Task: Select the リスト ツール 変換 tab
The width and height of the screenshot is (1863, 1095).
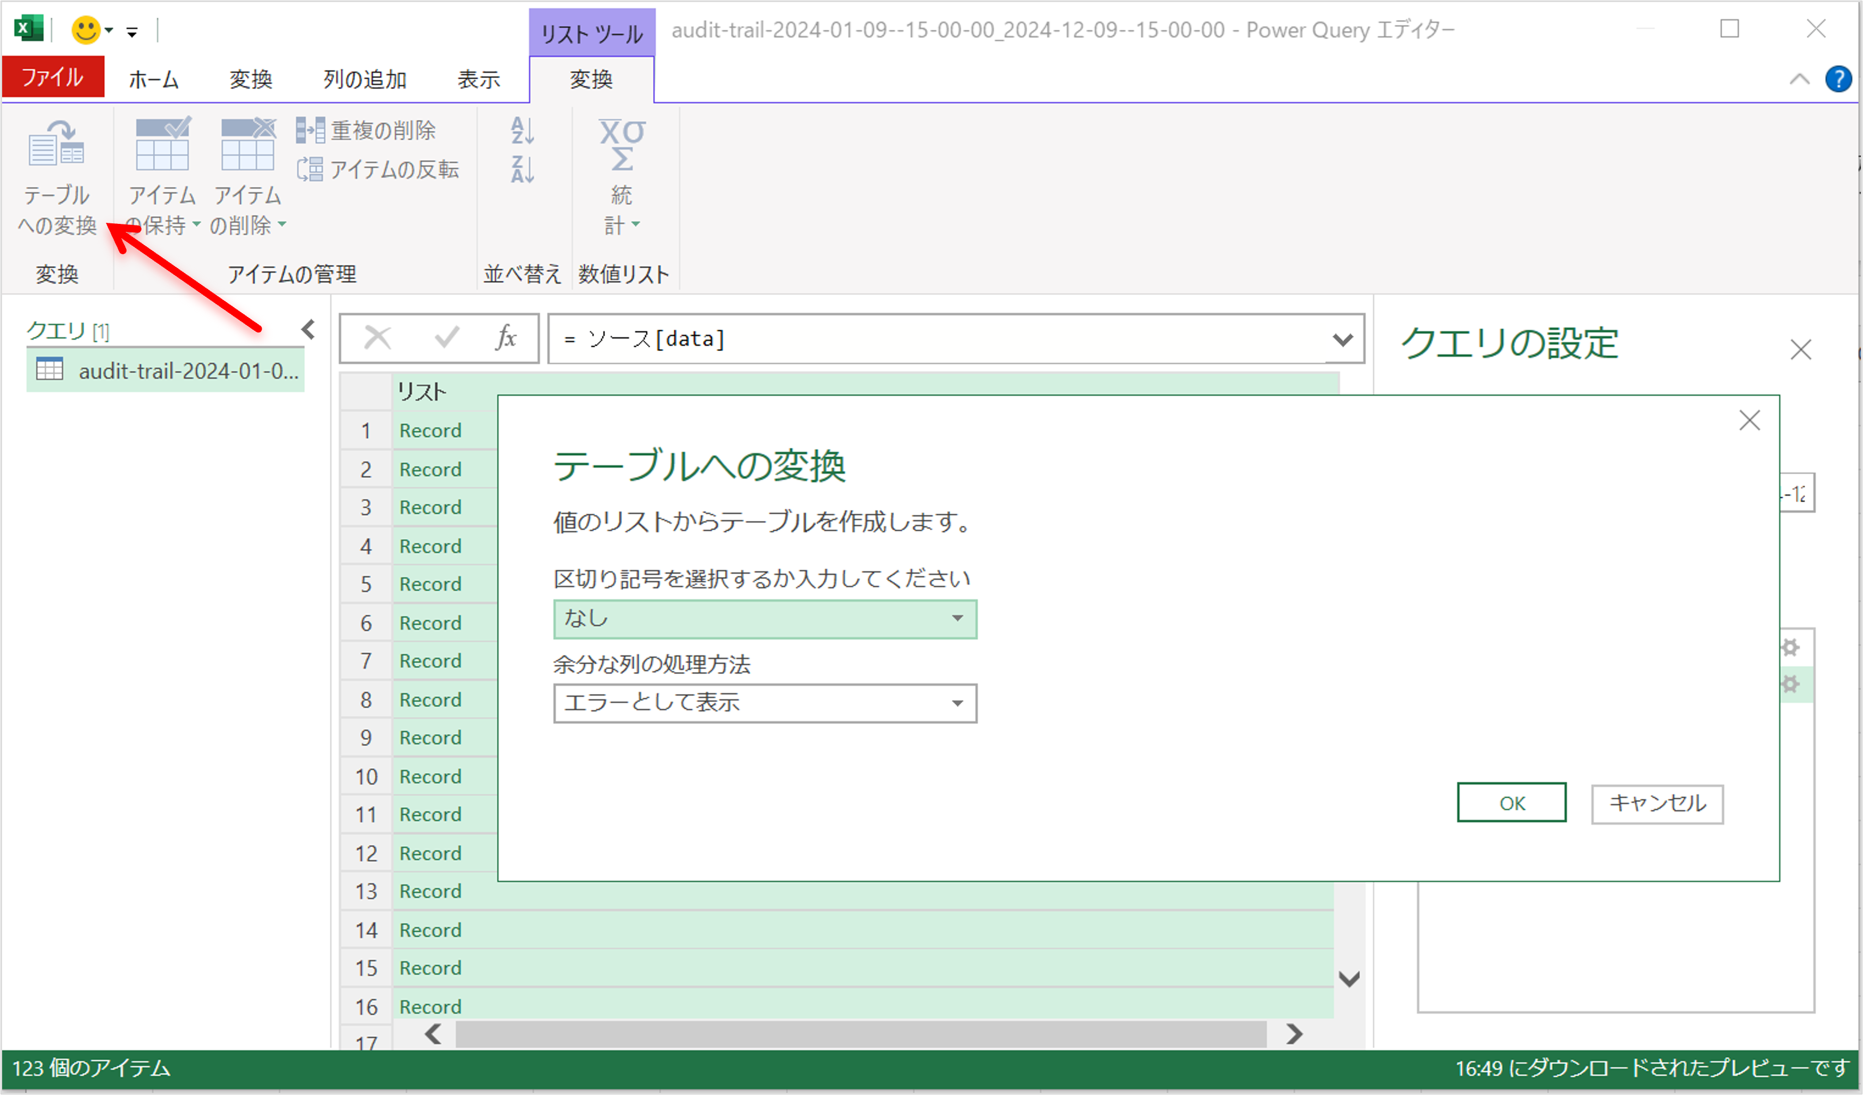Action: pos(591,79)
